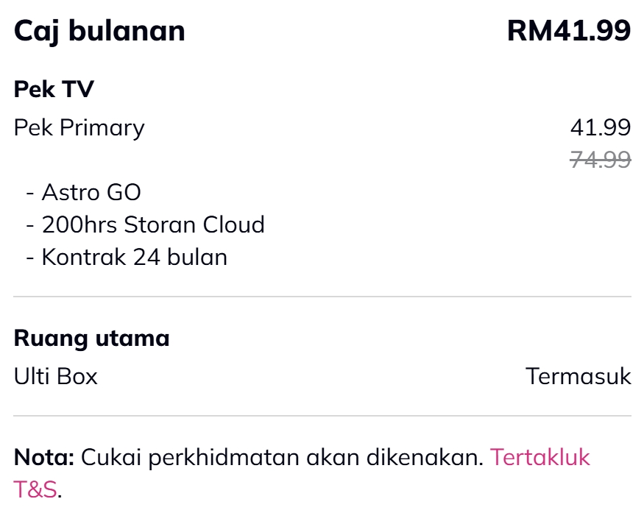Click the RM41.99 monthly total
This screenshot has width=644, height=510.
(x=568, y=31)
